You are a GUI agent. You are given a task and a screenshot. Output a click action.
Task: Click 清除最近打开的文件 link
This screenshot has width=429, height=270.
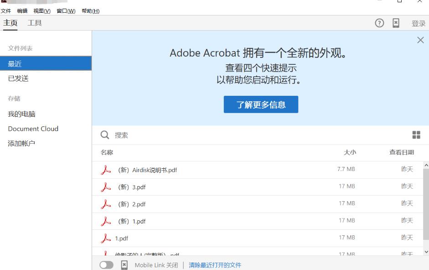click(215, 265)
